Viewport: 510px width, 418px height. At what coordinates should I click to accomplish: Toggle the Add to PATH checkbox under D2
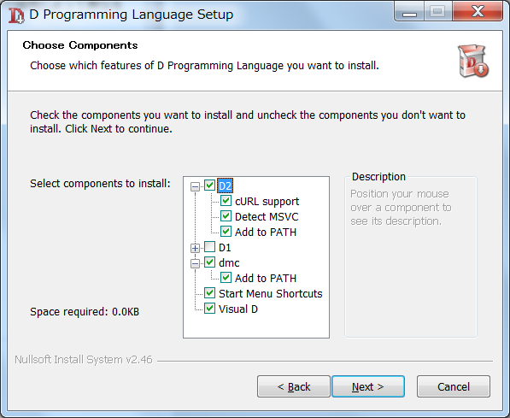[226, 232]
